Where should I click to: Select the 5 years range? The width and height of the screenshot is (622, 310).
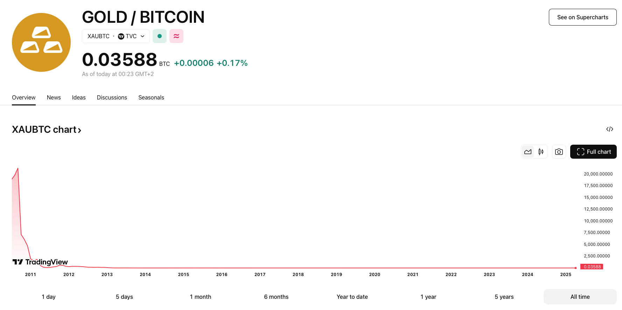click(504, 297)
